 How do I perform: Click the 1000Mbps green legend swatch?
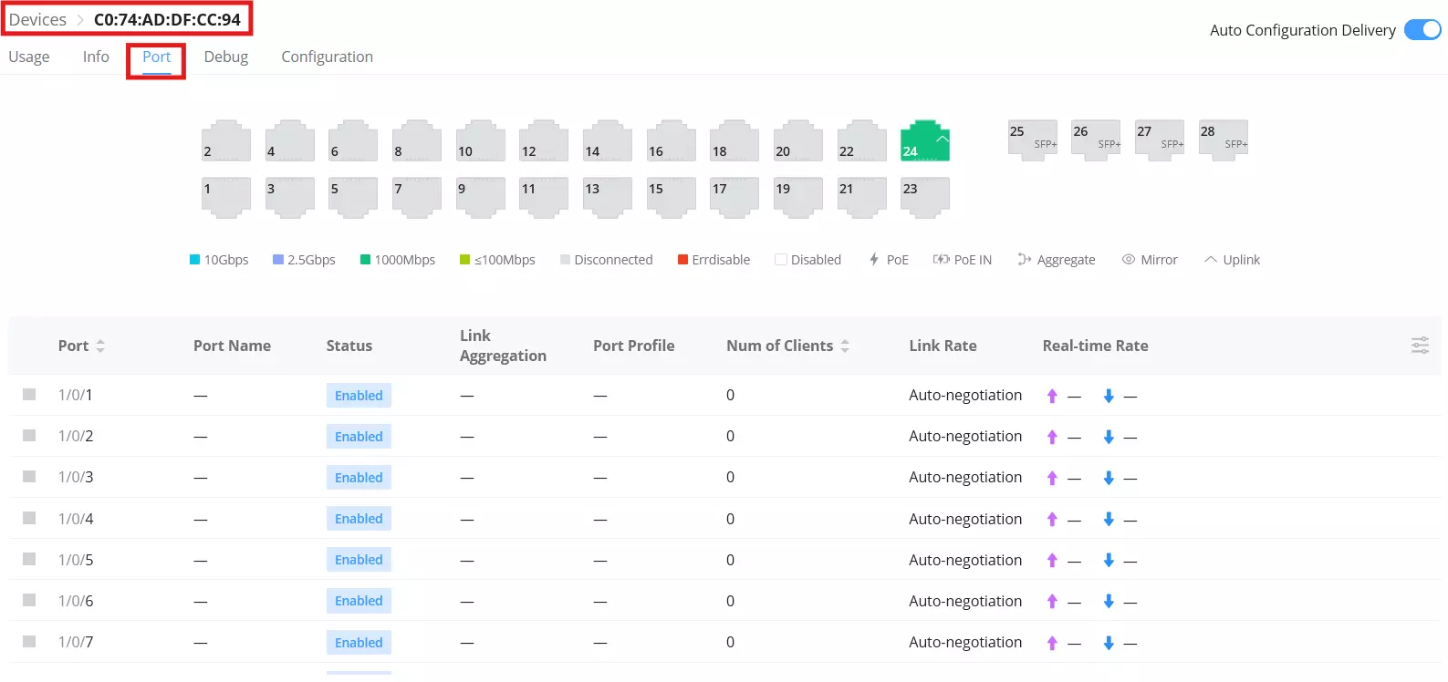(365, 260)
